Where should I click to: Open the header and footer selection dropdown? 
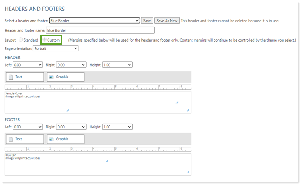click(94, 20)
